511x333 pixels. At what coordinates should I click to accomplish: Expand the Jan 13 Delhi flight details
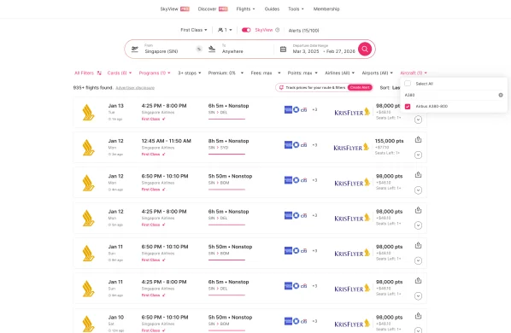pyautogui.click(x=418, y=120)
